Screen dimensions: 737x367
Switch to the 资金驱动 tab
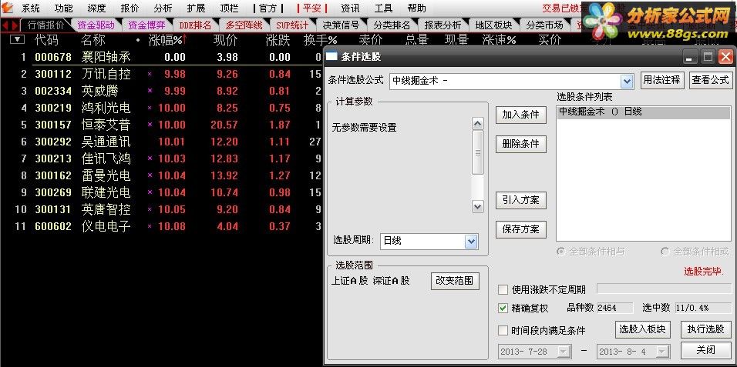click(96, 25)
